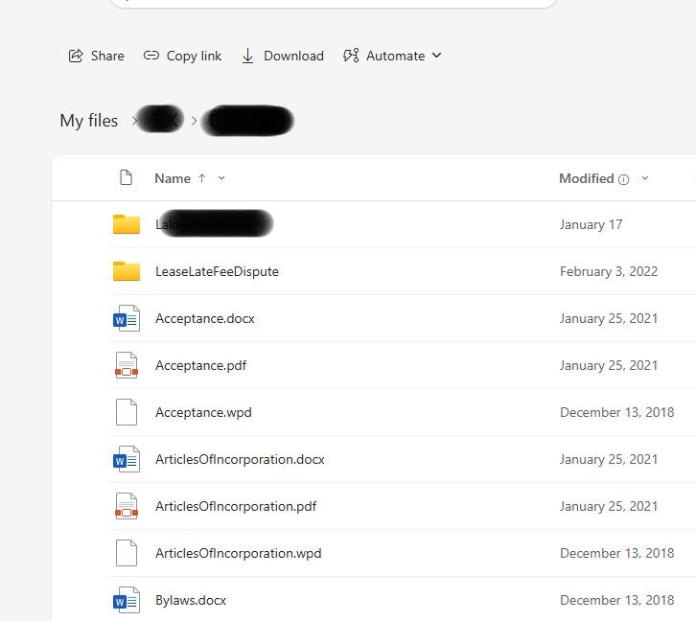Screen dimensions: 696x621
Task: Click the Word icon for Acceptance.docx
Action: 127,318
